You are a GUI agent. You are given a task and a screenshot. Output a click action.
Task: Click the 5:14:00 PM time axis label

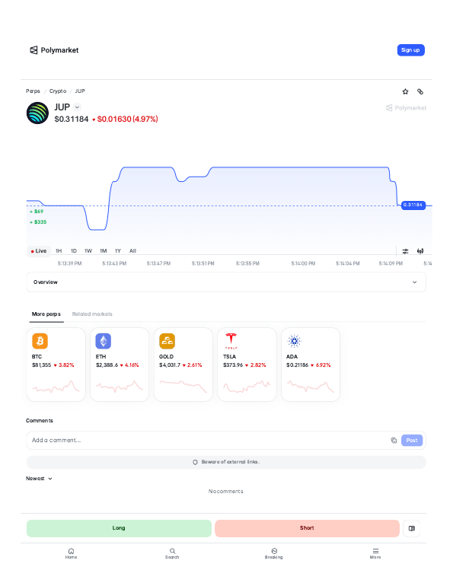tap(303, 263)
